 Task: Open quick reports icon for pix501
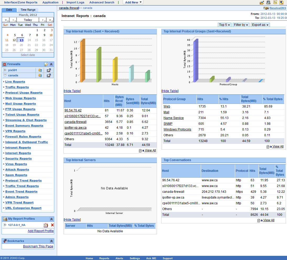pos(40,70)
